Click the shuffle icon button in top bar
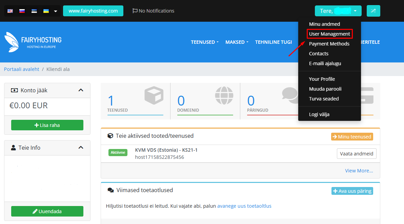Viewport: 404px width, 224px height. click(373, 11)
